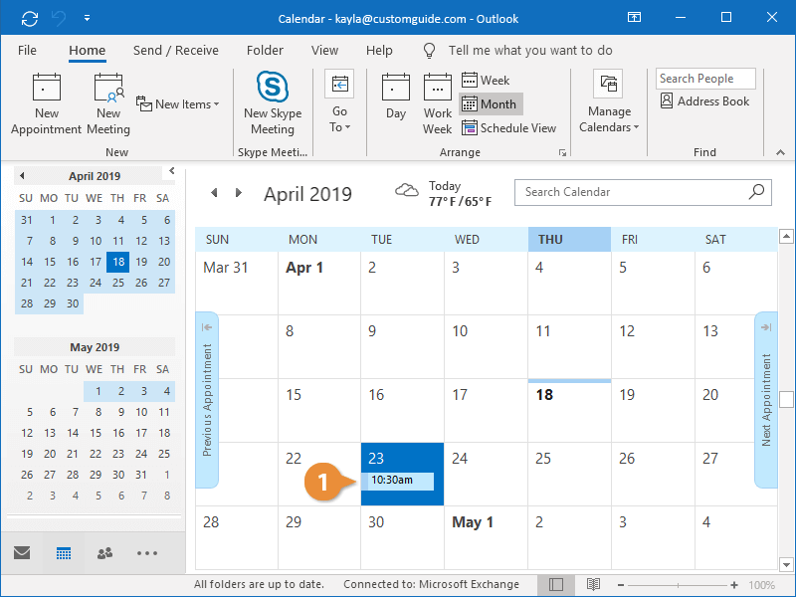Switch to Normal view in status bar
This screenshot has width=796, height=597.
[x=556, y=585]
